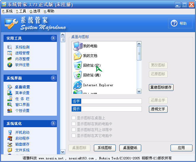Click the 启动程序 icon
196x162 pixels.
pyautogui.click(x=10, y=138)
